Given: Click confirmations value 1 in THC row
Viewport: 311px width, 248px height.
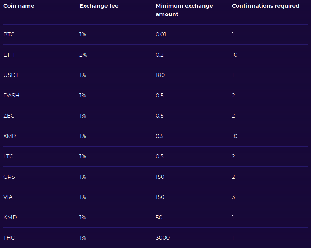Looking at the screenshot, I should 233,238.
